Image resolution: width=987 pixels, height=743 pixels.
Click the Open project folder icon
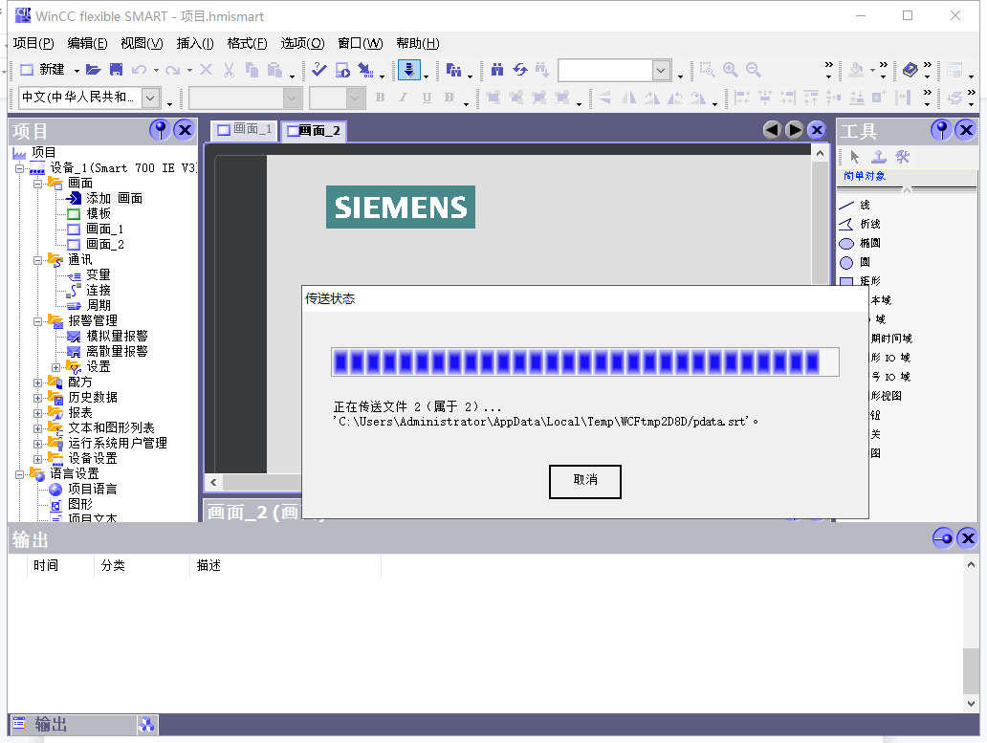93,70
